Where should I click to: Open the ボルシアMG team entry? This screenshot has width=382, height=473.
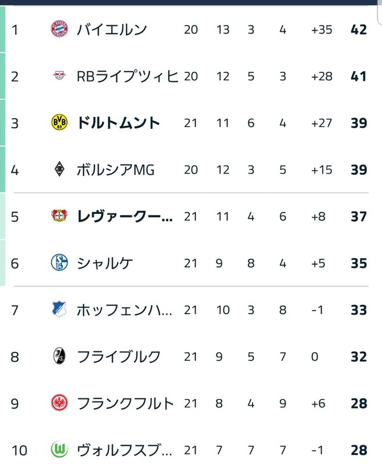pyautogui.click(x=116, y=170)
